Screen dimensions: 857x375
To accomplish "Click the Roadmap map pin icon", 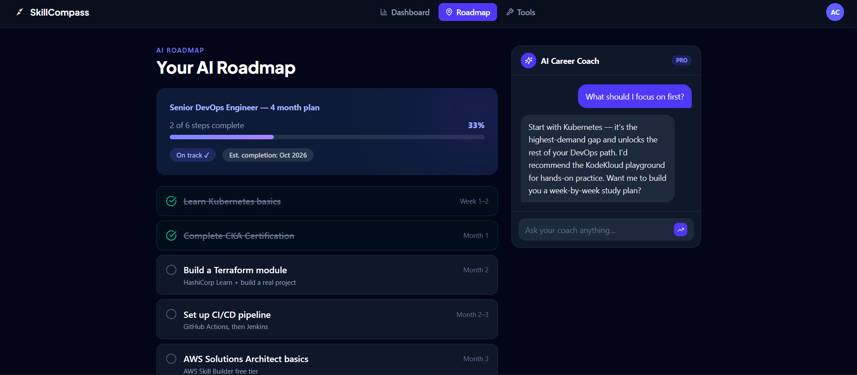I will click(x=449, y=12).
